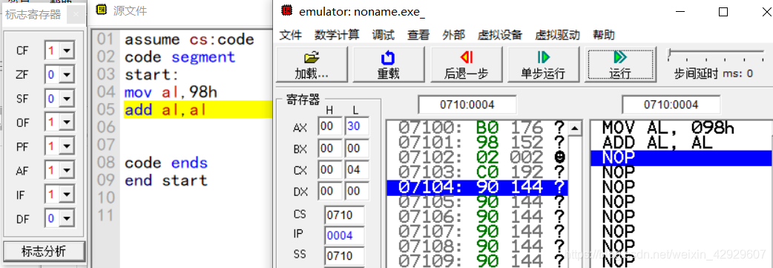Open the ZF flag dropdown
The image size is (773, 268).
coord(67,74)
